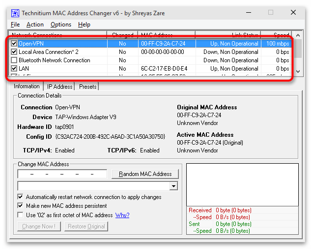Close the MAC Address Changer window
This screenshot has height=249, width=312.
click(293, 13)
